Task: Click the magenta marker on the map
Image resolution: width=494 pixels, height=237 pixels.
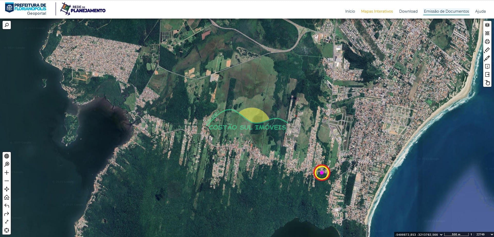Action: click(322, 173)
